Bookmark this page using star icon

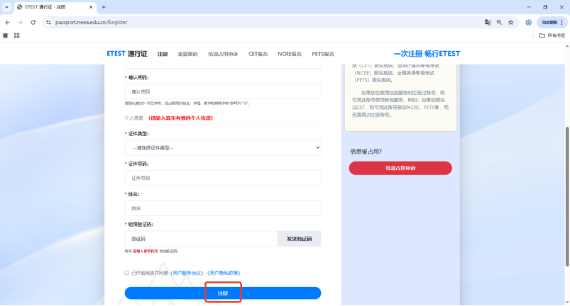pyautogui.click(x=510, y=22)
